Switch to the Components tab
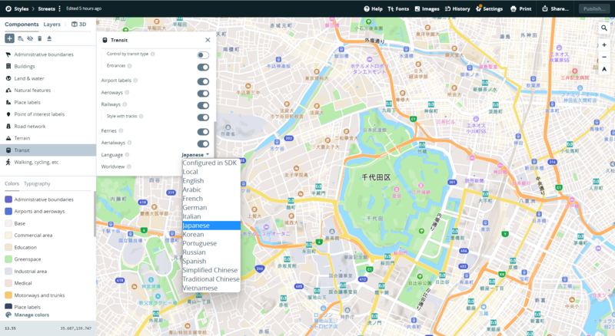 tap(22, 25)
